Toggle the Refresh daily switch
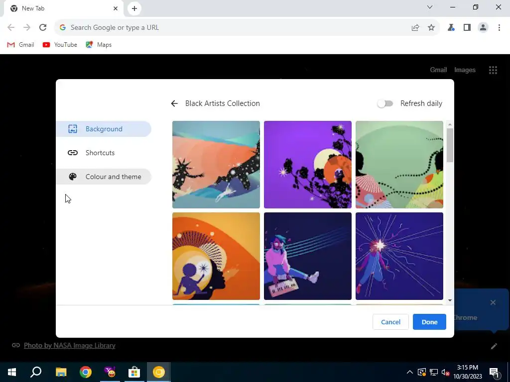510x382 pixels. (385, 103)
